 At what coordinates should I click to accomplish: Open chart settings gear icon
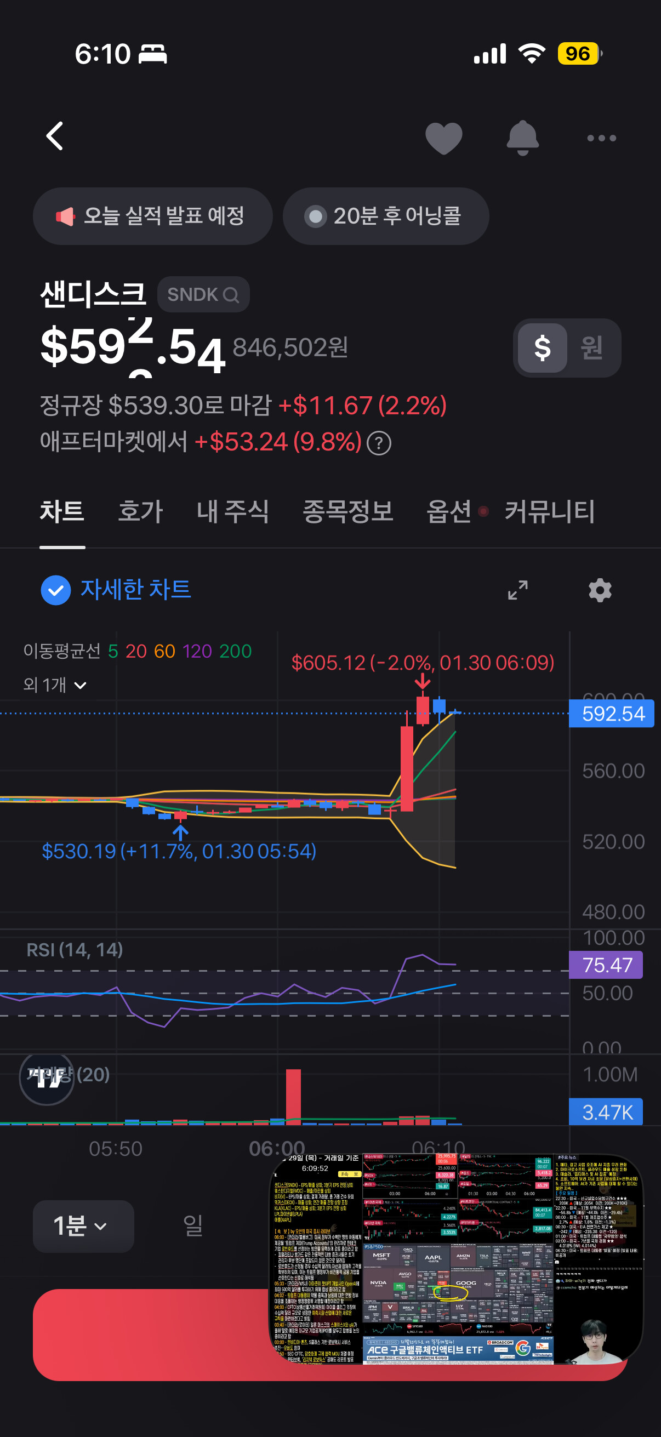600,590
